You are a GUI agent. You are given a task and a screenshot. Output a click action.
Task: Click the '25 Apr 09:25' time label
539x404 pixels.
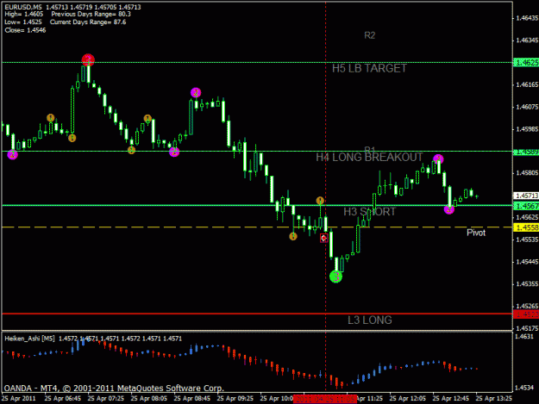click(x=235, y=398)
